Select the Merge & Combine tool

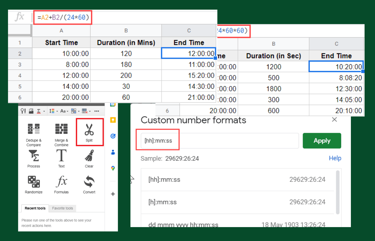click(x=61, y=133)
